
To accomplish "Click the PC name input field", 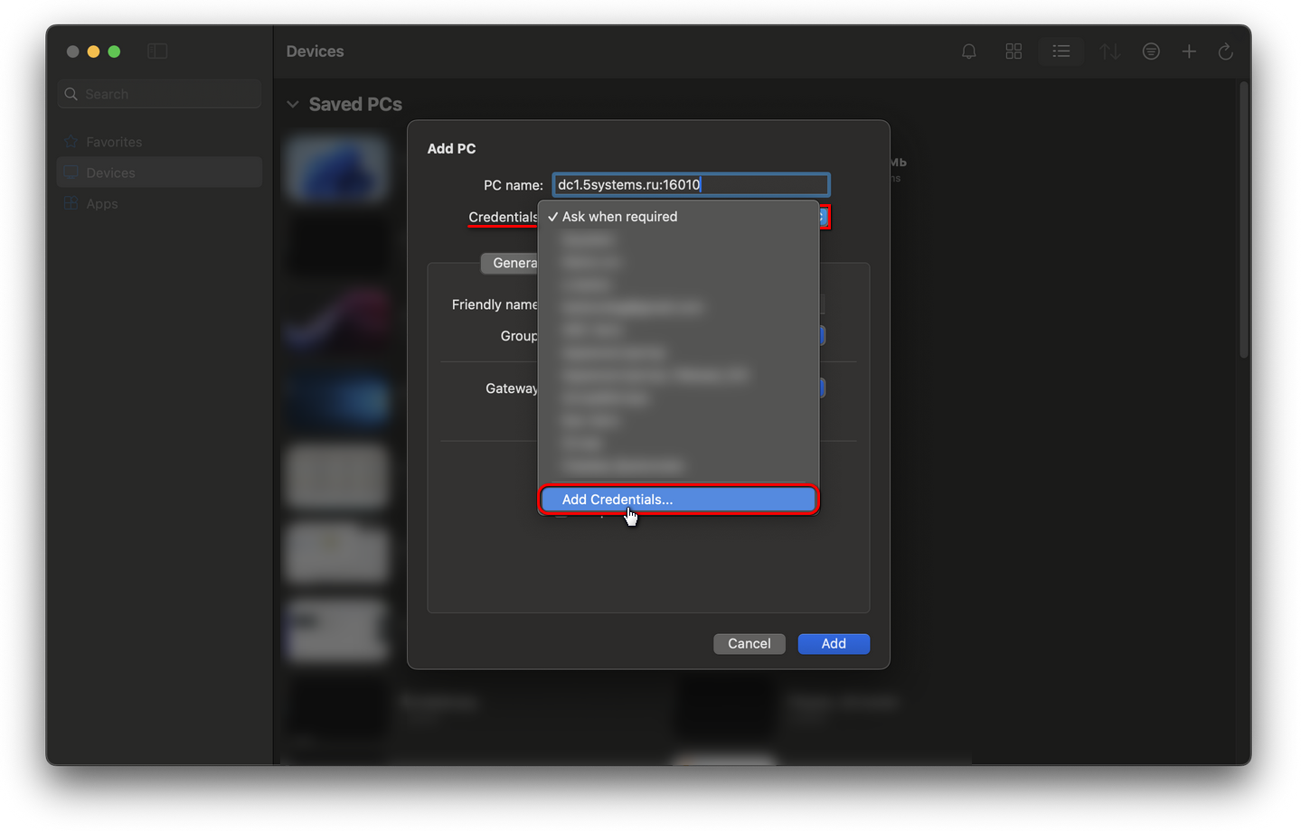I will 690,185.
